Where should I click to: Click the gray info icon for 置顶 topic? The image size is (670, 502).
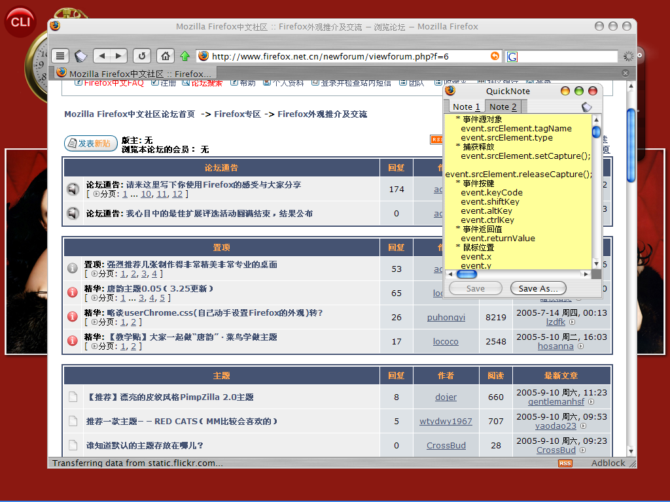pos(72,268)
